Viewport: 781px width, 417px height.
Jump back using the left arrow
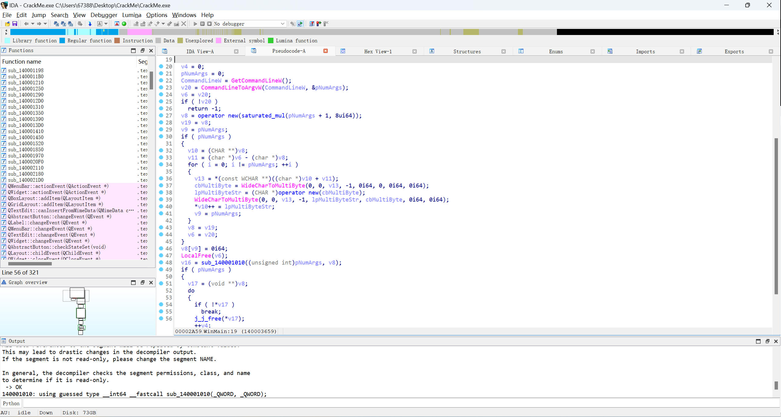click(26, 24)
